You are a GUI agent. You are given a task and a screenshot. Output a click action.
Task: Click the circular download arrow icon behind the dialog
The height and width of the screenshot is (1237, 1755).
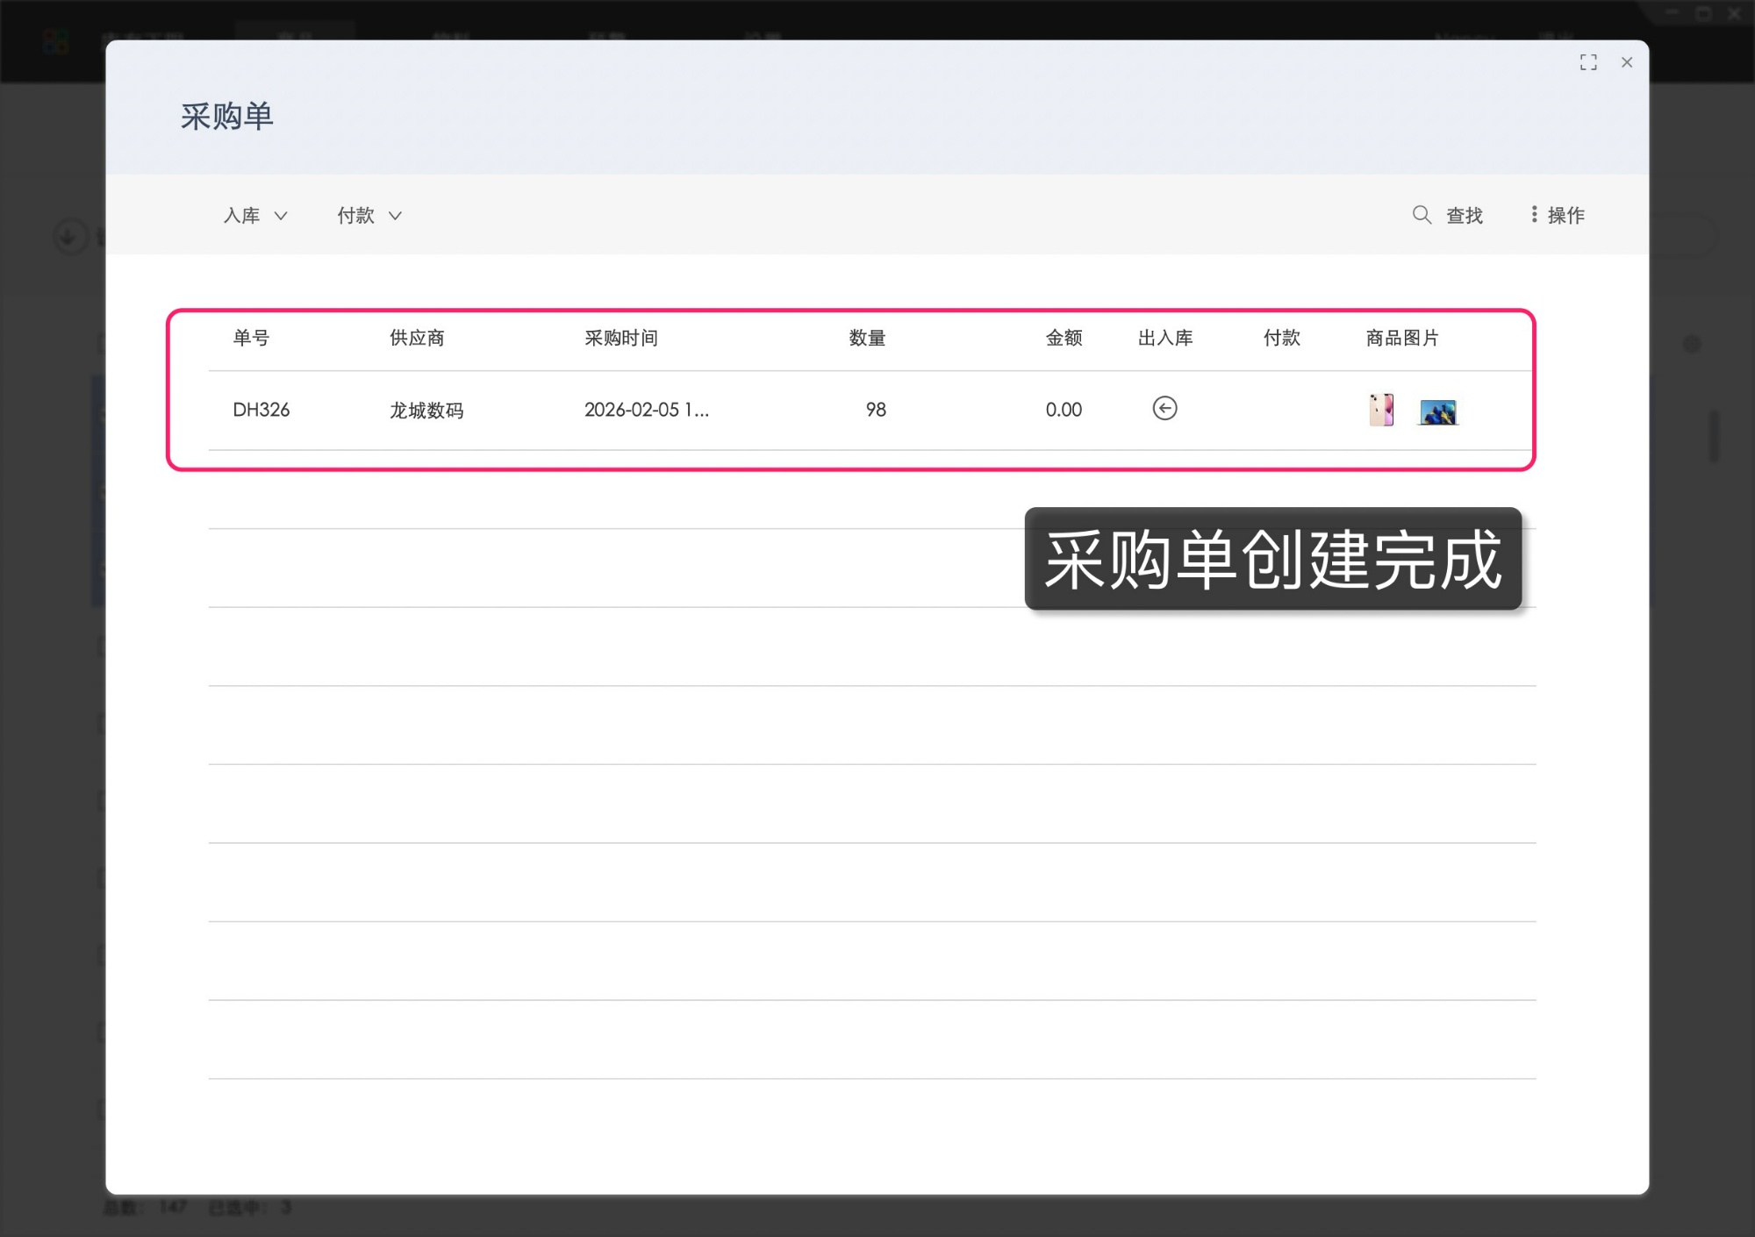pos(69,237)
